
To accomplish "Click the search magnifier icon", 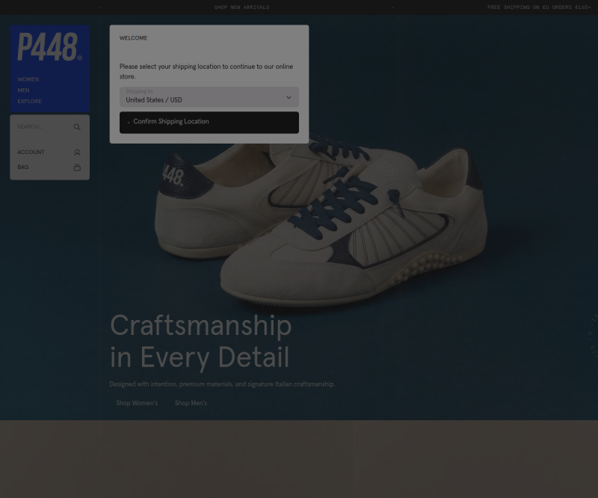I will click(x=77, y=127).
